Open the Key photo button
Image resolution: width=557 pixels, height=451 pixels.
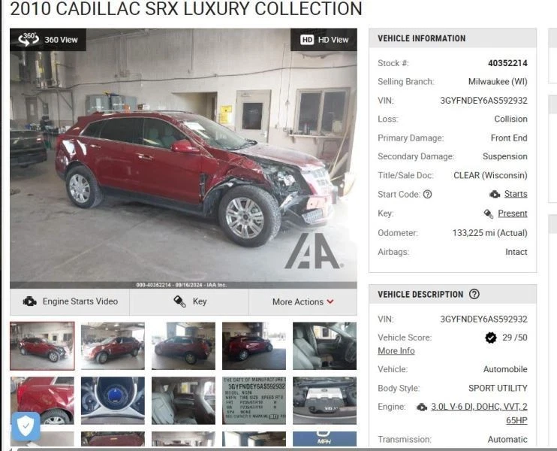pyautogui.click(x=189, y=301)
